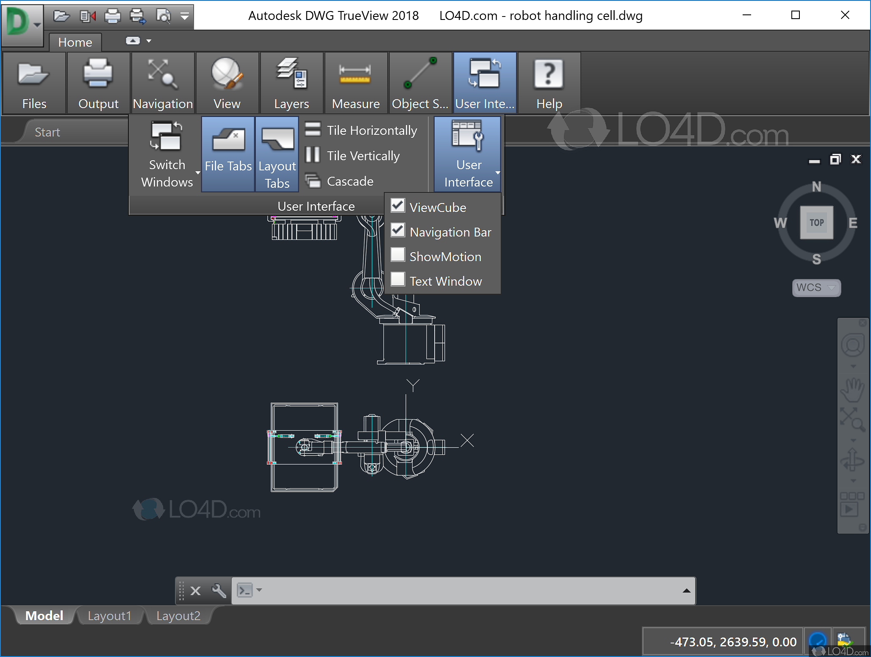Click the Plot icon in Quick Access toolbar
The image size is (871, 657).
[112, 16]
